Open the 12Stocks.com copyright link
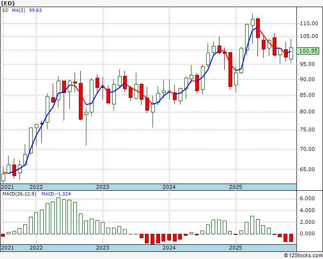This screenshot has height=259, width=323. point(303,256)
